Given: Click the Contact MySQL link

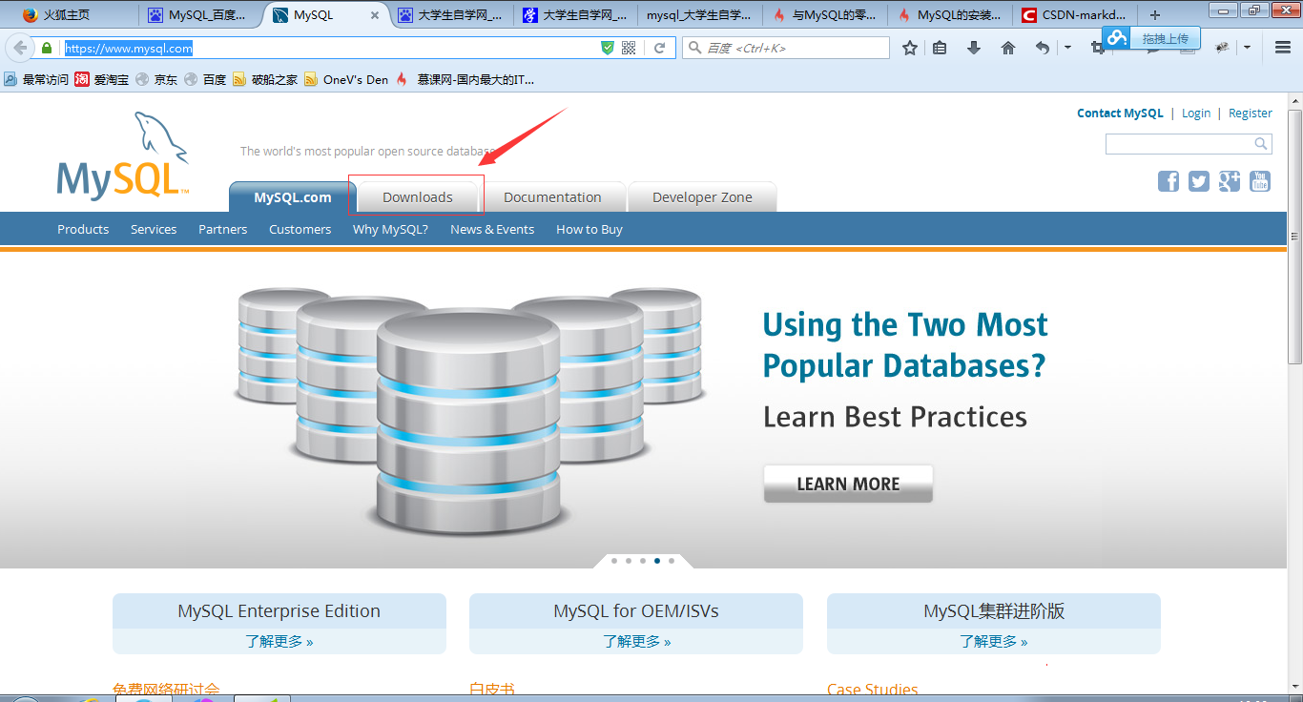Looking at the screenshot, I should point(1120,113).
